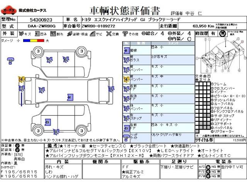Select 無 for 保証書
The width and height of the screenshot is (247, 185).
[x=23, y=146]
